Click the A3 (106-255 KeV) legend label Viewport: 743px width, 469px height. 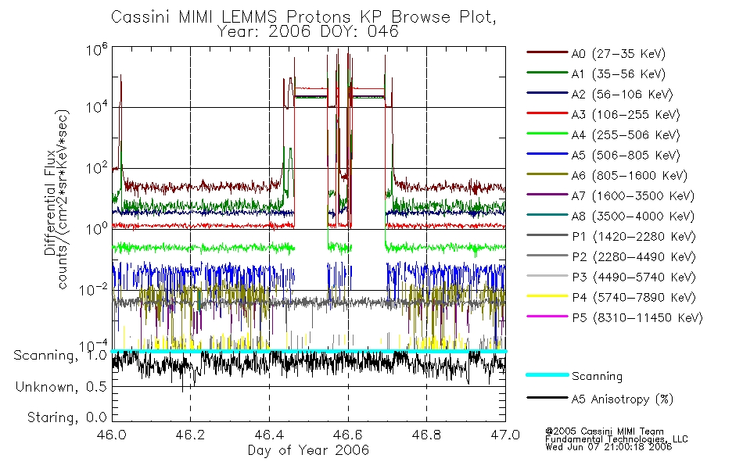[x=626, y=115]
